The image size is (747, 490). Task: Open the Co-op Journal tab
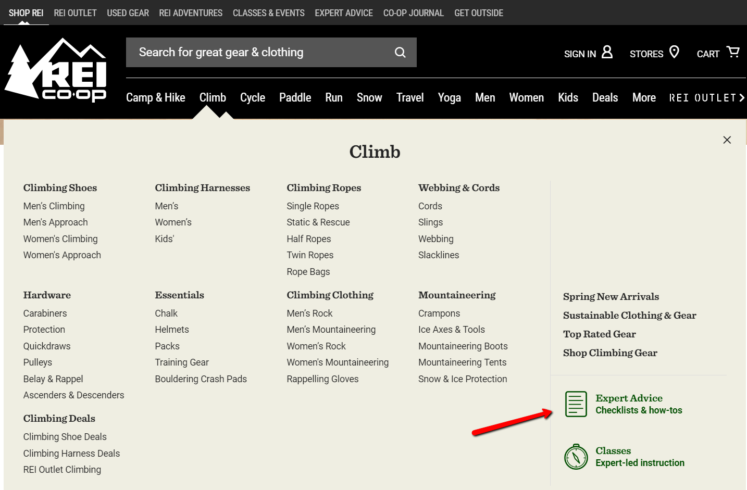tap(414, 13)
